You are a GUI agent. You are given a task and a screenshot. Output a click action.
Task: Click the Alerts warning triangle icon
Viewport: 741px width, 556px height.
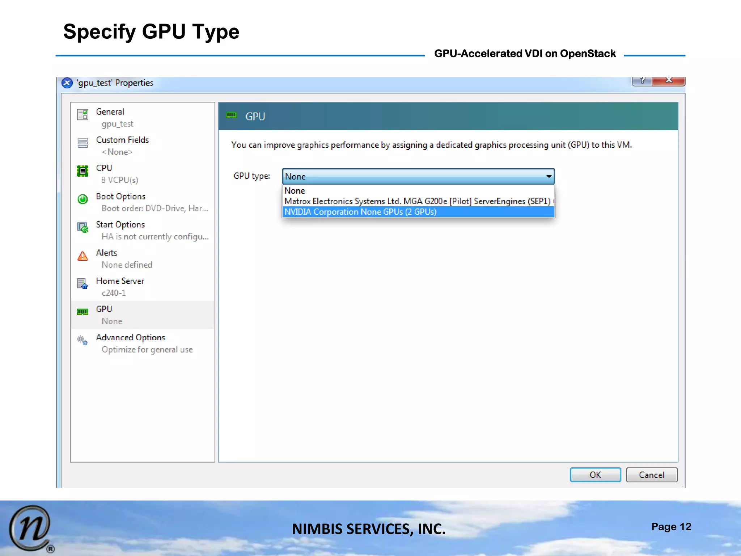click(82, 256)
